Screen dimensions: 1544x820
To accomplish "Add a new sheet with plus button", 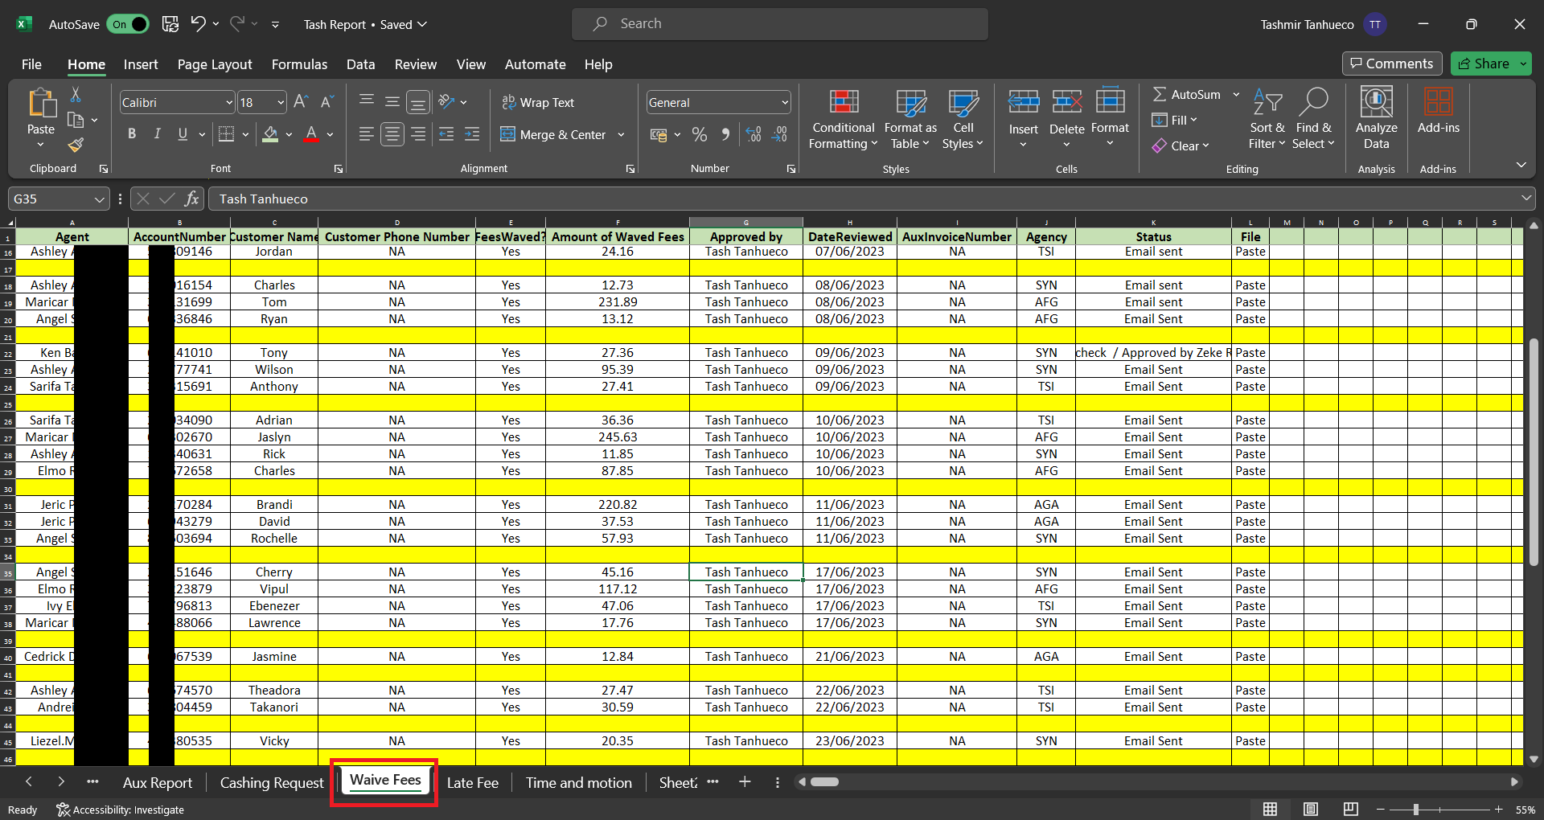I will [745, 781].
